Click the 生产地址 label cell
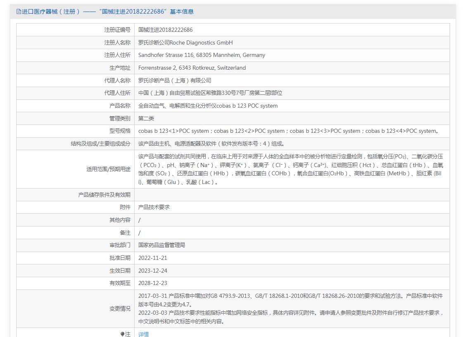 pyautogui.click(x=75, y=68)
